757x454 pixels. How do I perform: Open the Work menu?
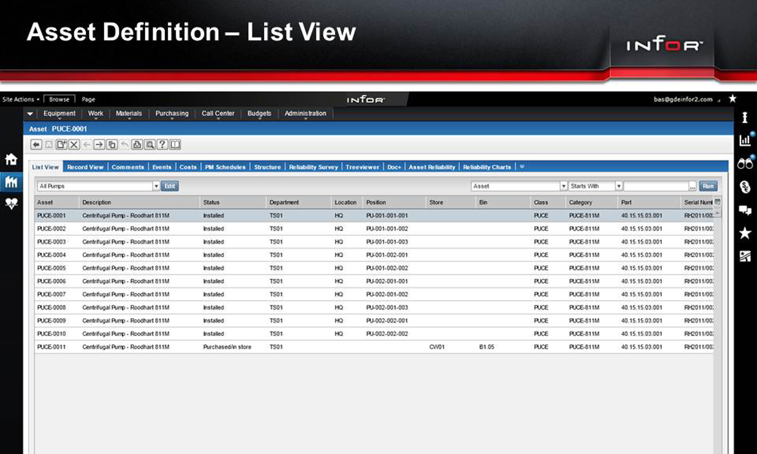(96, 113)
